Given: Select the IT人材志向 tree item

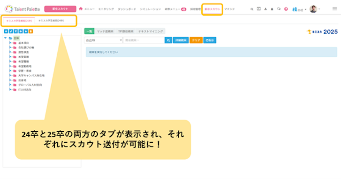Looking at the screenshot, I should tap(25, 90).
